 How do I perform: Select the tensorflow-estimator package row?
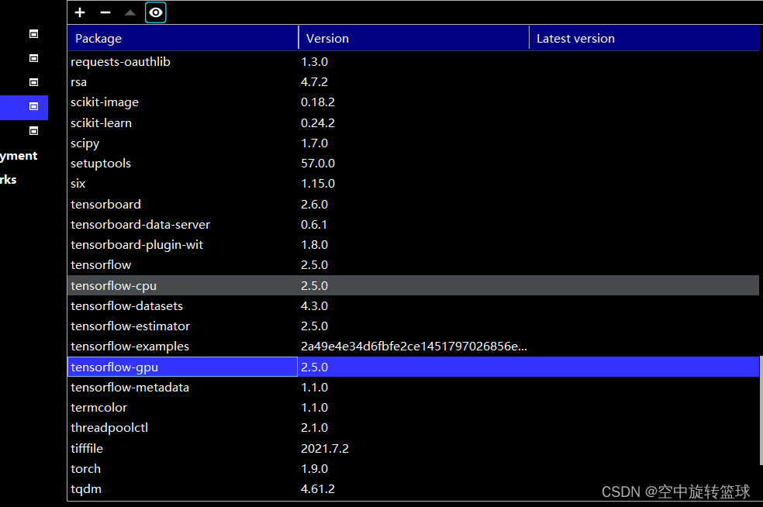point(413,326)
